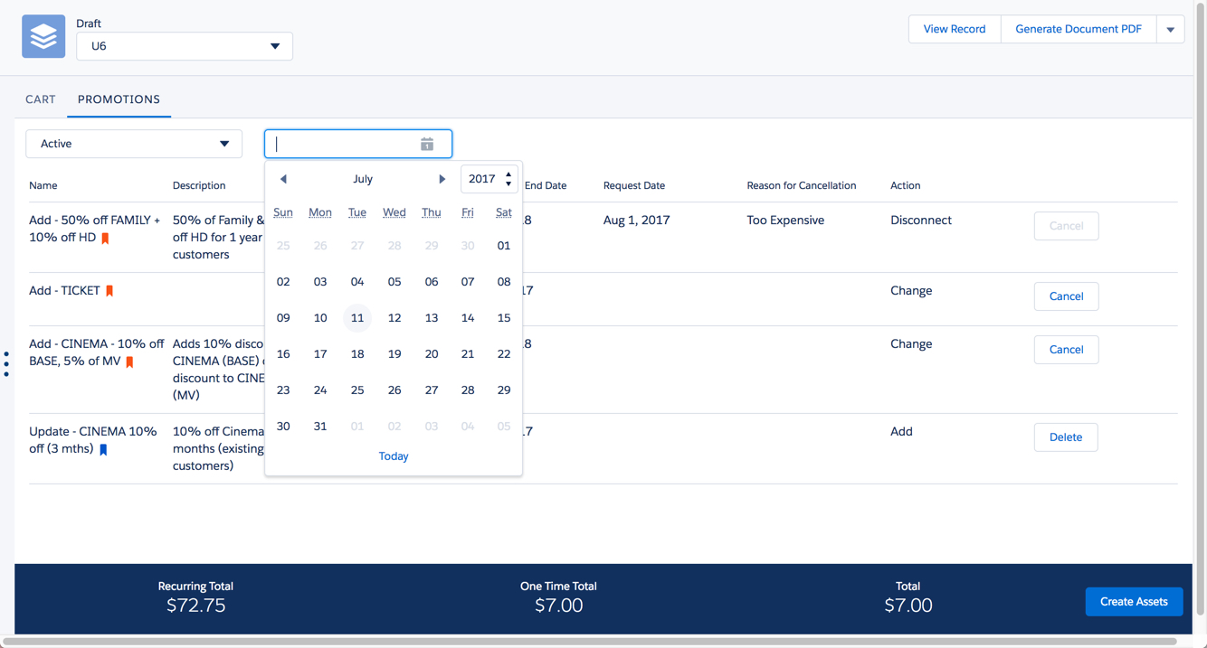The image size is (1207, 648).
Task: Pick July 09 in the calendar
Action: [x=283, y=318]
